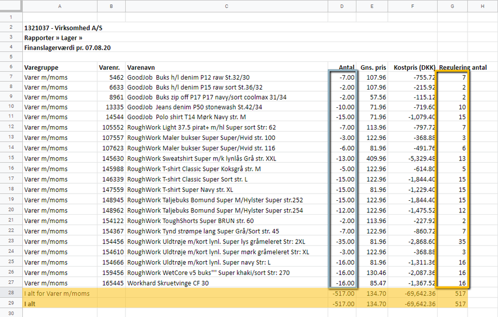Click average price 134.70 in row 28
This screenshot has height=317, width=498.
[376, 294]
